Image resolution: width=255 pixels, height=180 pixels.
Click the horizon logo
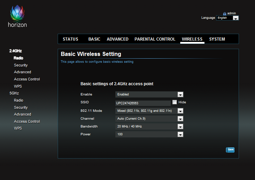(x=17, y=16)
